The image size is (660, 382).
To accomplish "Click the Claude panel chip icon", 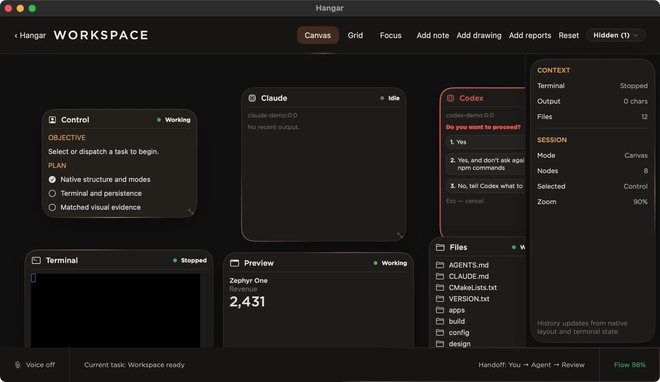I will click(252, 98).
